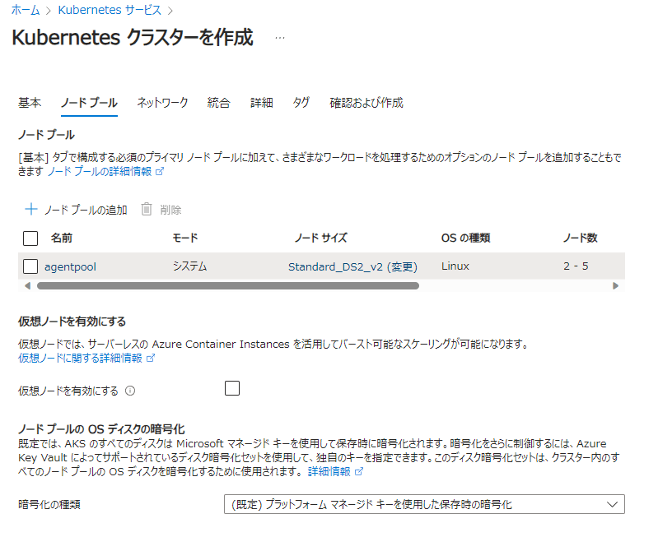Check the agentpool row checkbox
672x537 pixels.
click(x=30, y=266)
